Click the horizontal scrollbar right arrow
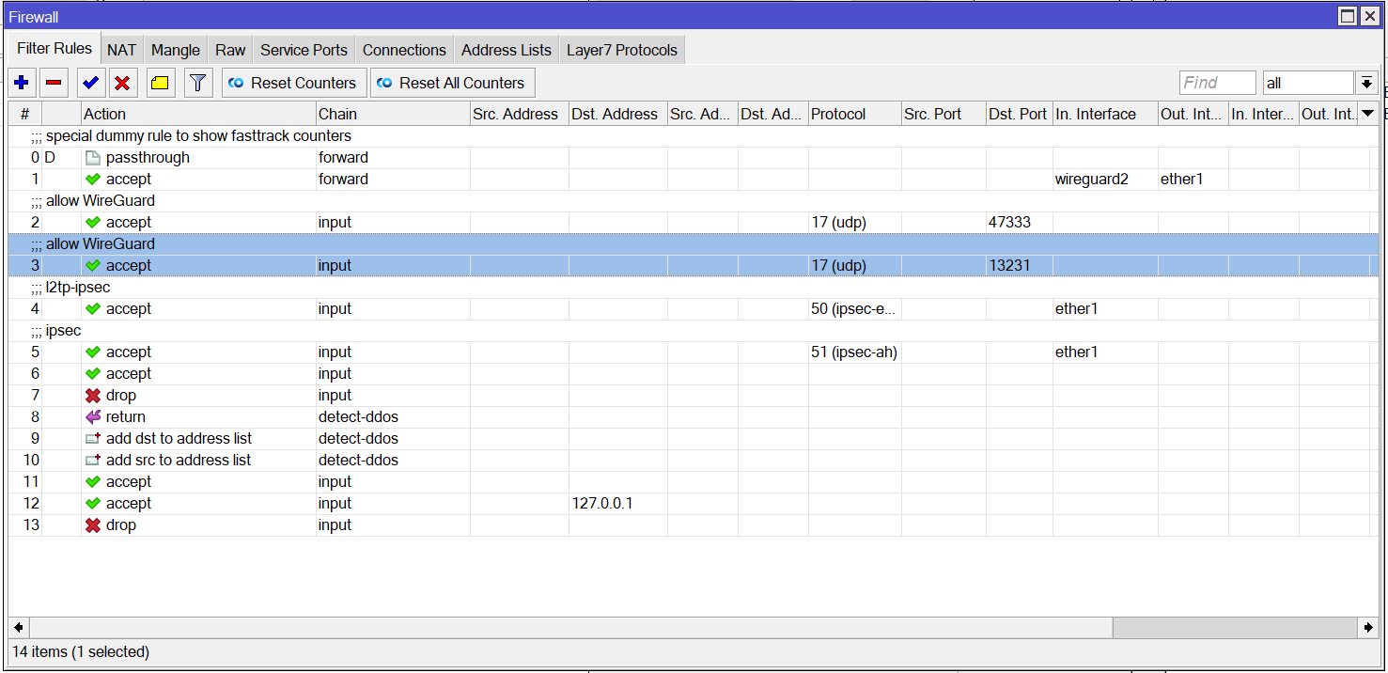1388x673 pixels. 1369,627
